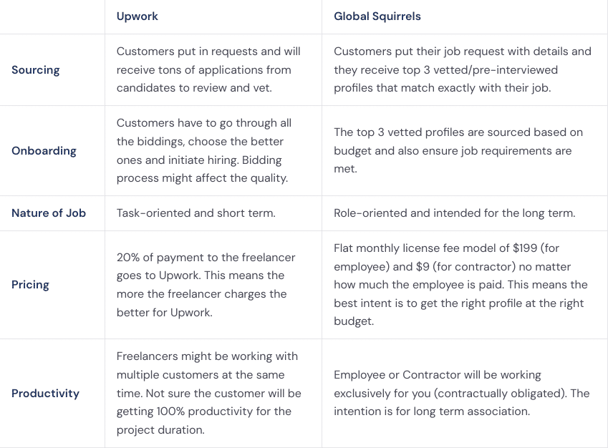Image resolution: width=608 pixels, height=448 pixels.
Task: Click the Nature of Job row label
Action: tap(49, 213)
